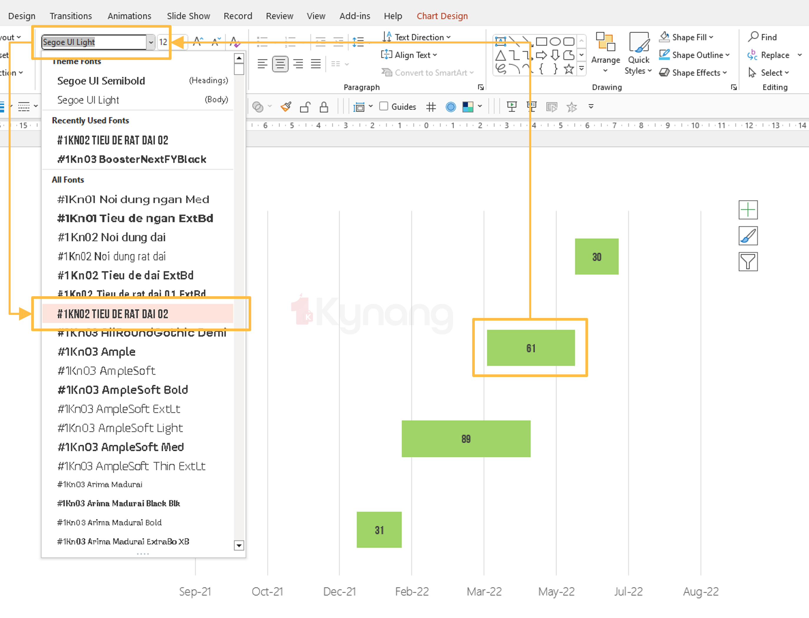Select the oval shape in gallery

[x=555, y=41]
